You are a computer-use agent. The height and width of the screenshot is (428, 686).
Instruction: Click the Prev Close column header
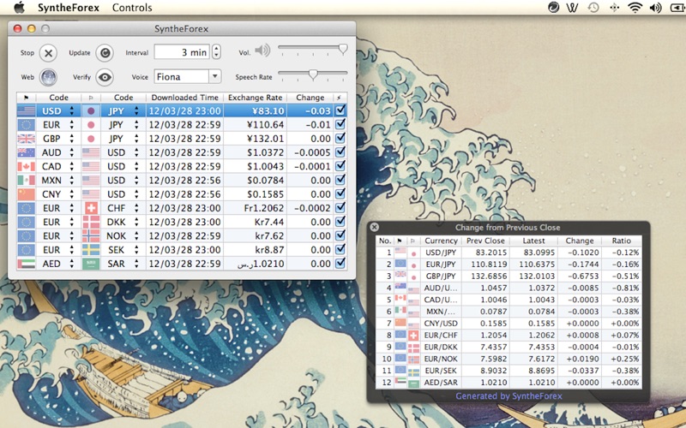click(x=485, y=241)
